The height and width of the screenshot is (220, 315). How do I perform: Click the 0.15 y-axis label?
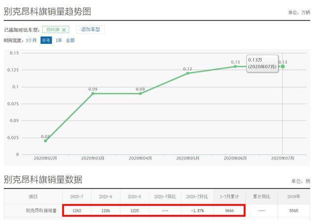[14, 53]
